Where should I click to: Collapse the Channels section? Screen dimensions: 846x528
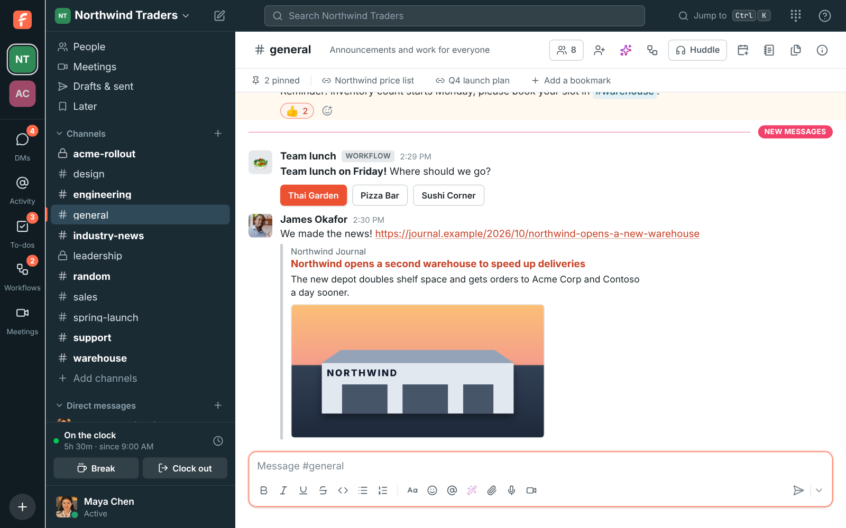click(x=59, y=134)
